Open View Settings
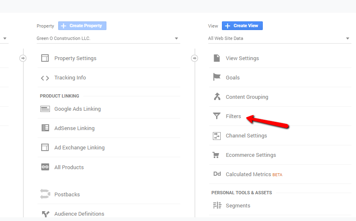356x221 pixels. tap(242, 58)
